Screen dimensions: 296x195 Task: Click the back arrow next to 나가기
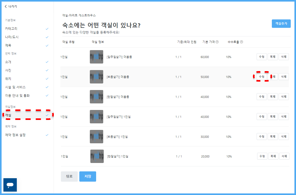(x=6, y=7)
